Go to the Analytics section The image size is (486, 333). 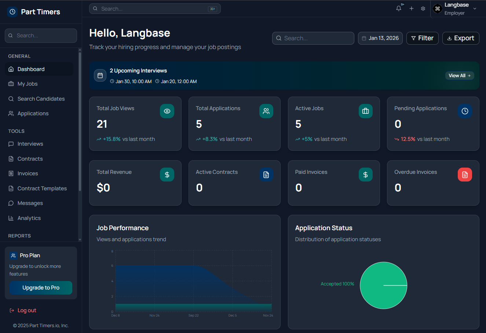29,218
